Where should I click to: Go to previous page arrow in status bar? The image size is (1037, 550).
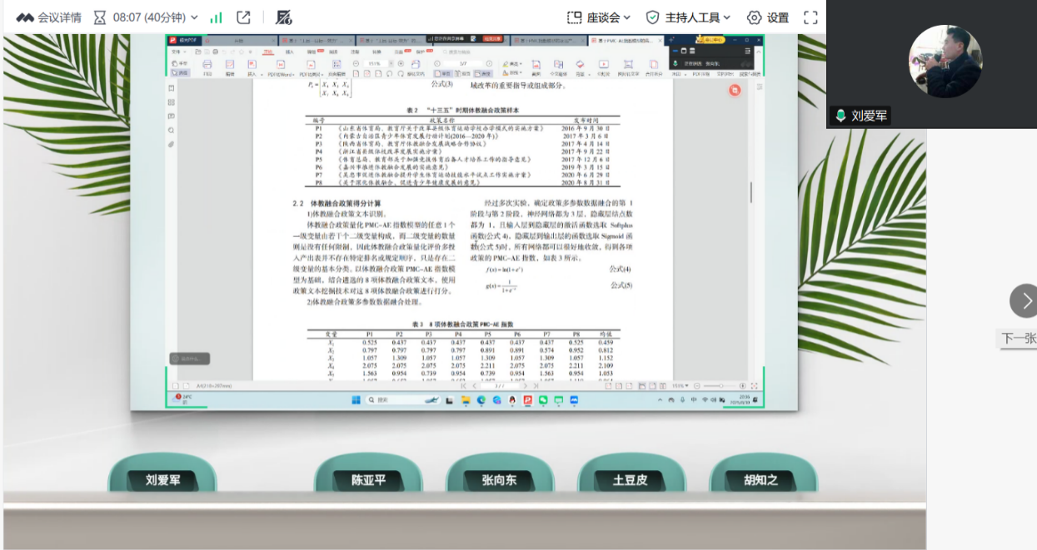click(475, 386)
